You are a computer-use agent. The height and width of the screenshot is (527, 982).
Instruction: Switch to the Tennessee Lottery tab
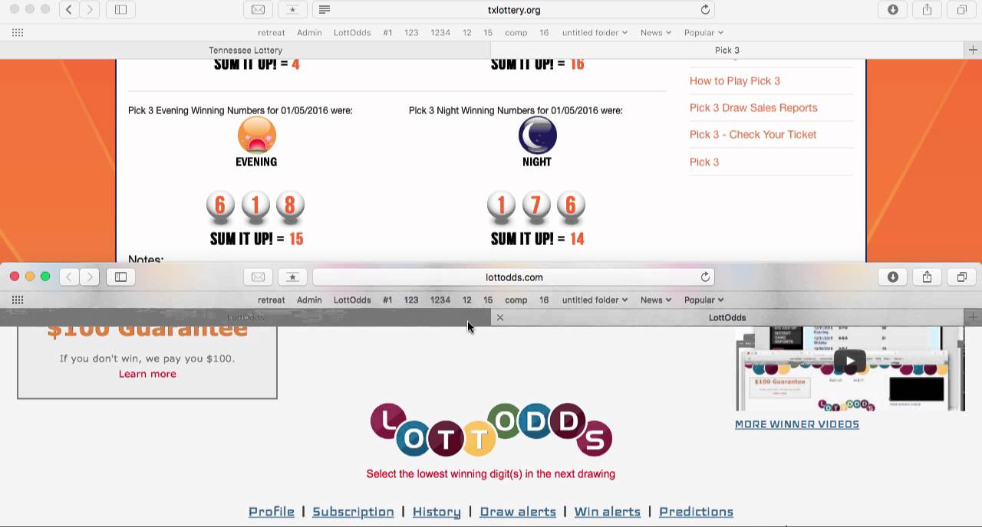tap(245, 50)
